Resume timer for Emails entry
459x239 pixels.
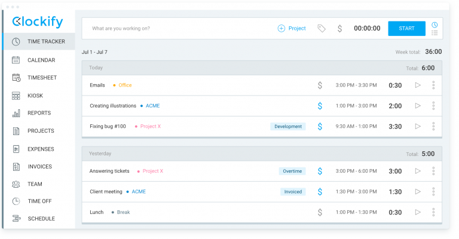[x=418, y=85]
